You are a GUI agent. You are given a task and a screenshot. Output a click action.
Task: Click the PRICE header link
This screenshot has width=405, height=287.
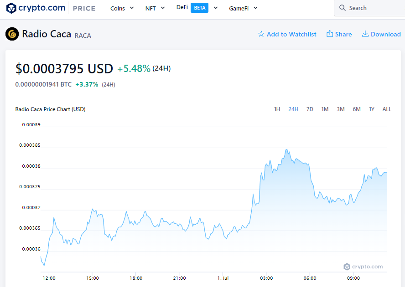[84, 9]
